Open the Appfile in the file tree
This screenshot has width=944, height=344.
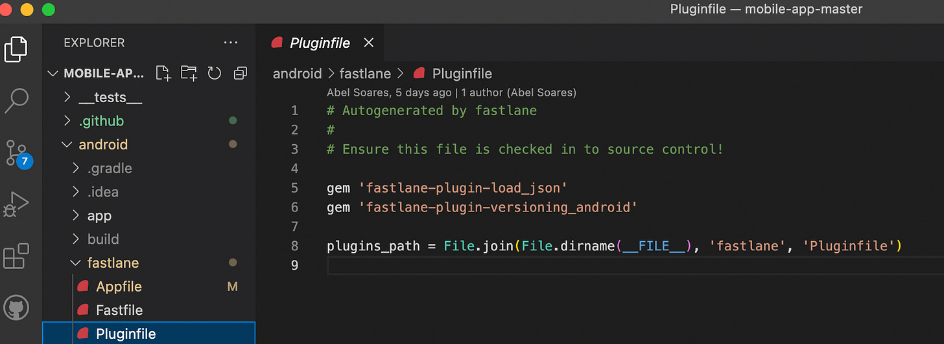(x=148, y=286)
